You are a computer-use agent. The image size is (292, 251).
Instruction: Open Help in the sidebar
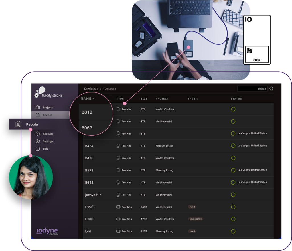(x=46, y=149)
